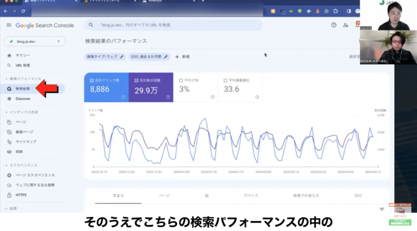Open the browser extensions puzzle icon

(x=336, y=11)
